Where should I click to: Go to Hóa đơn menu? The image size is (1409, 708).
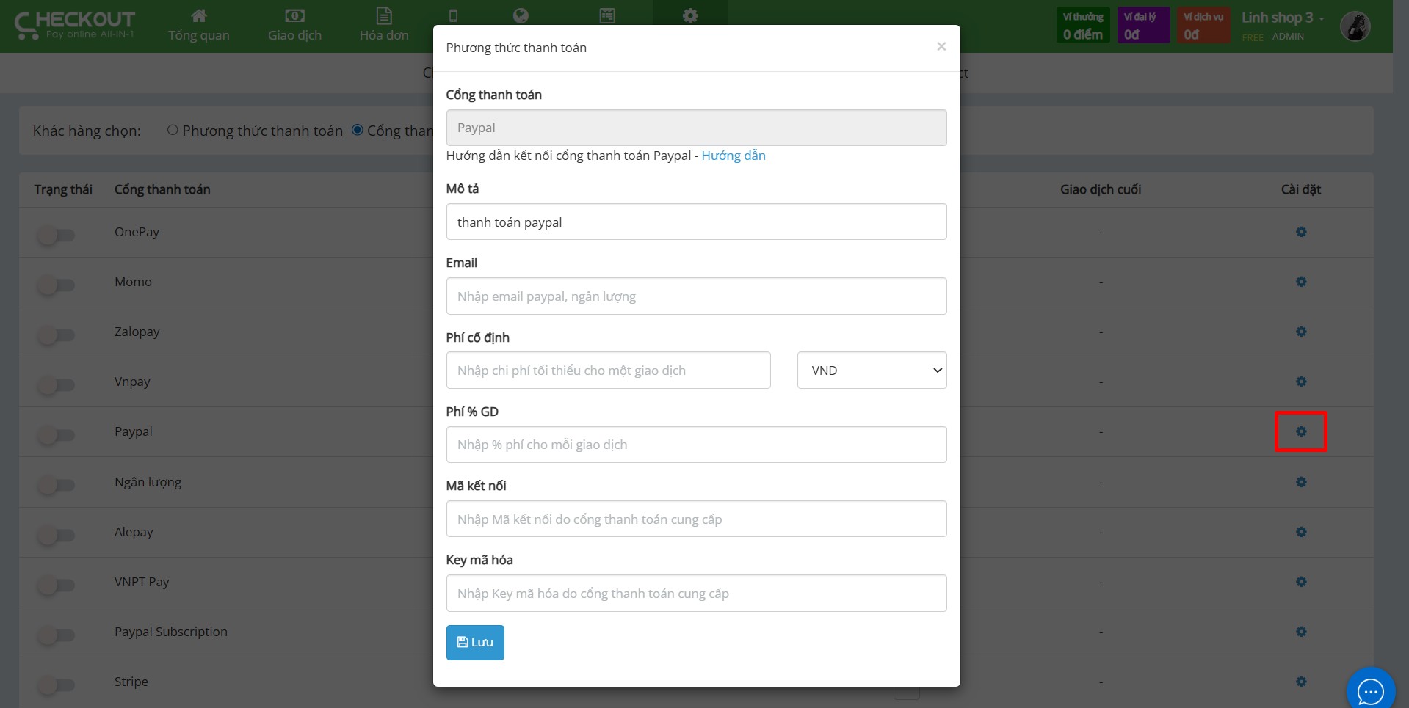pyautogui.click(x=384, y=25)
